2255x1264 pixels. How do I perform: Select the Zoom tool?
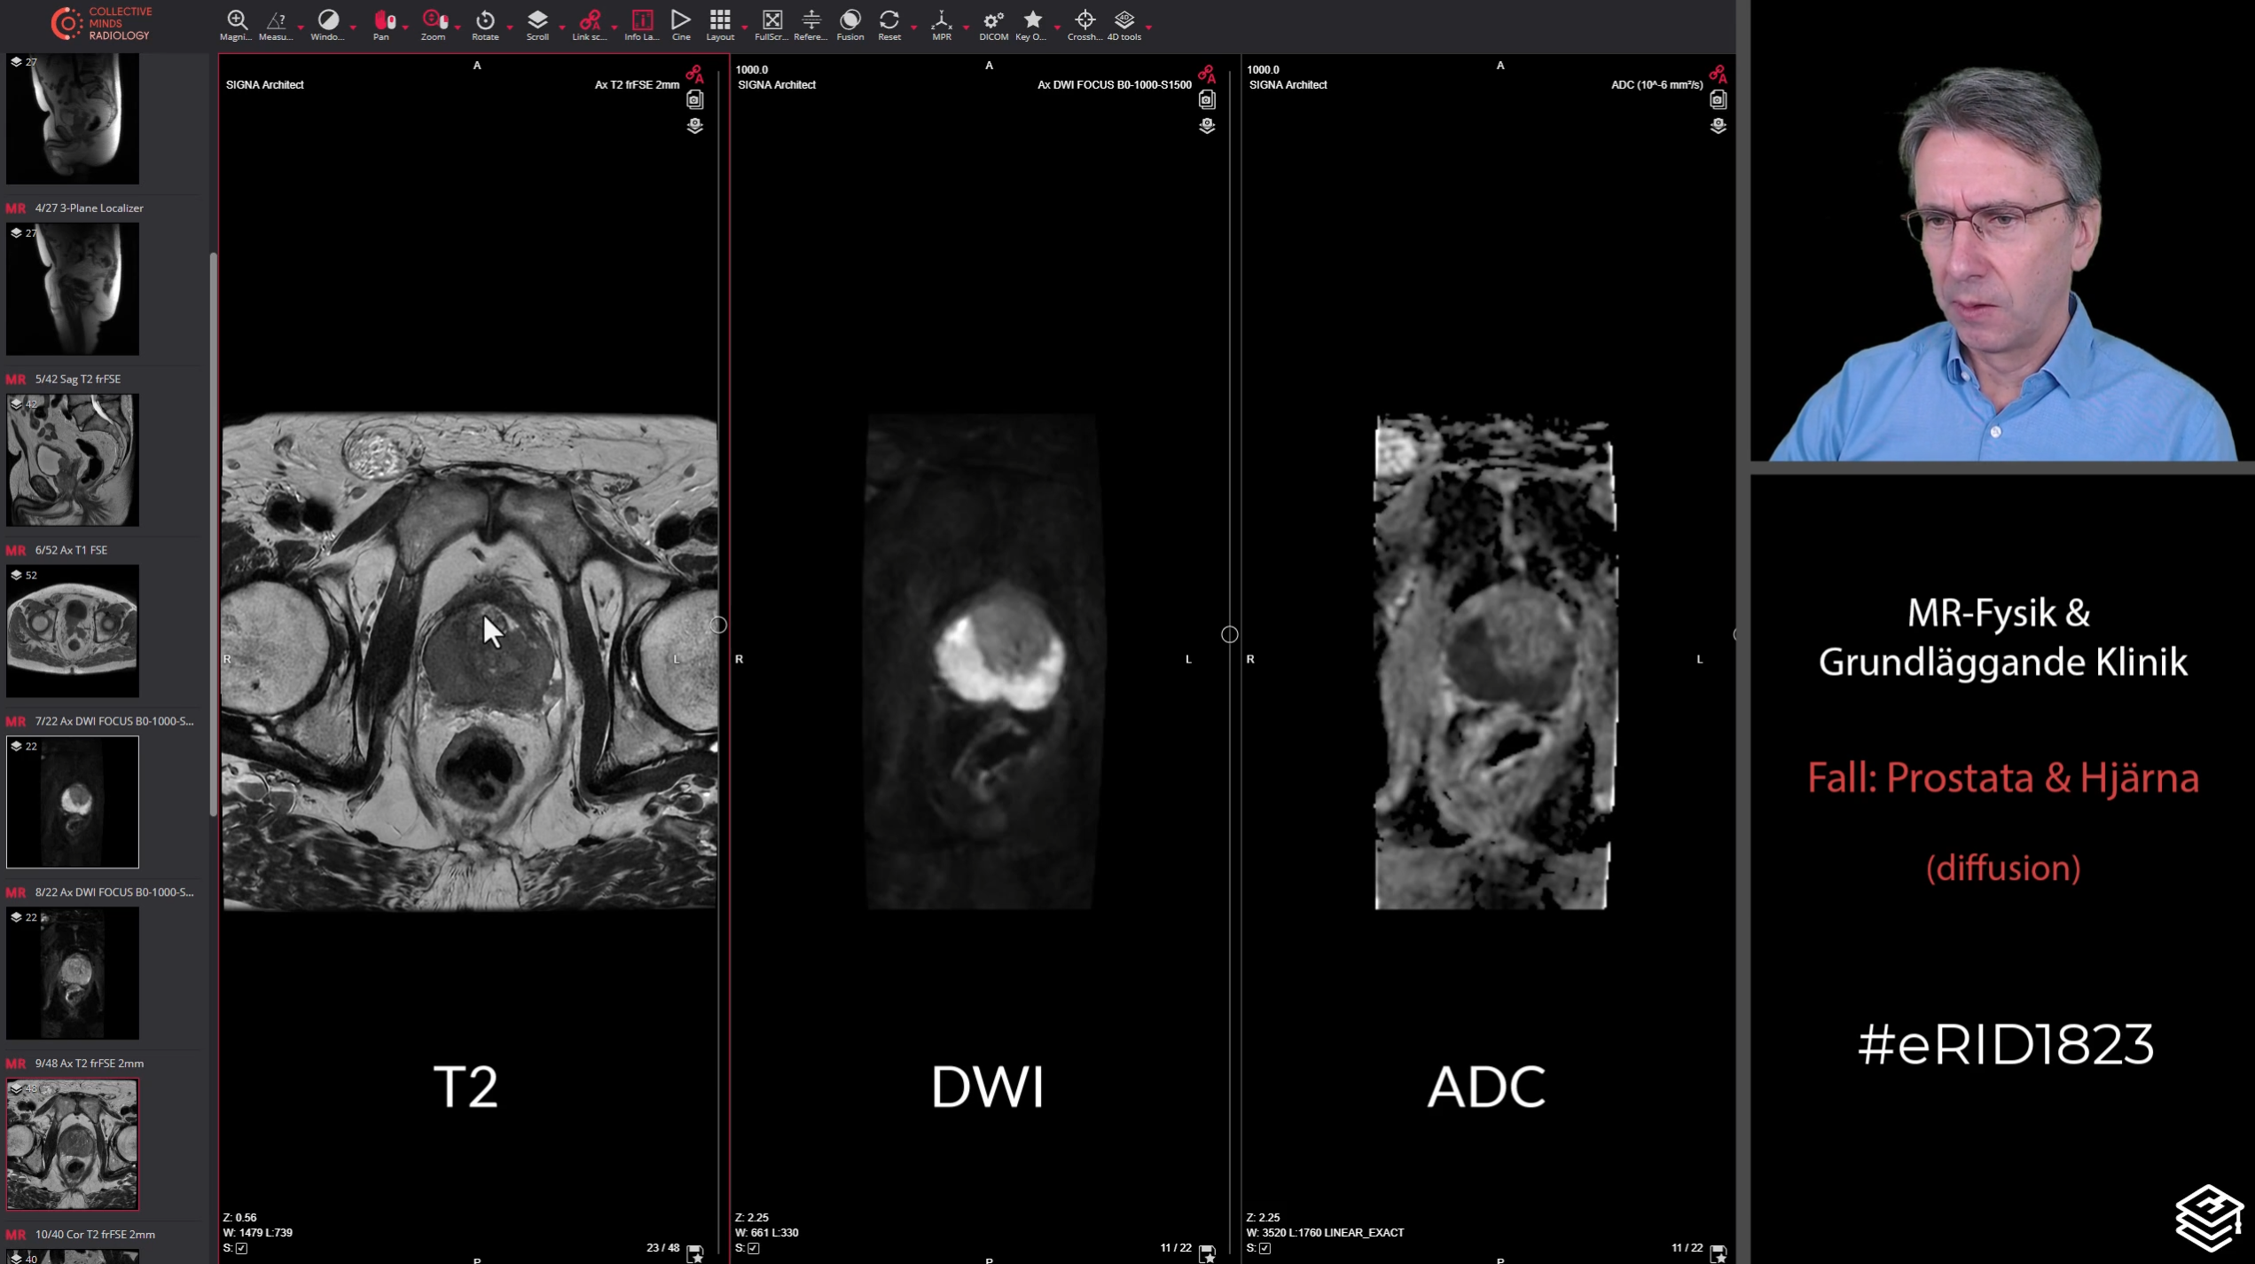pos(434,25)
